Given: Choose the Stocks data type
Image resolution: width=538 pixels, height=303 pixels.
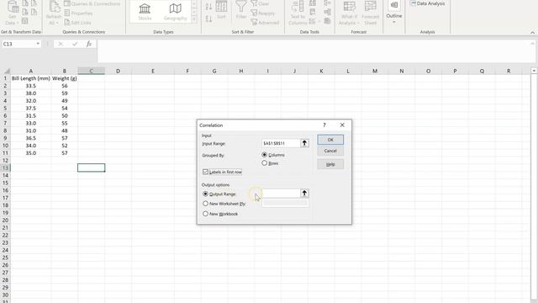Looking at the screenshot, I should pyautogui.click(x=145, y=12).
